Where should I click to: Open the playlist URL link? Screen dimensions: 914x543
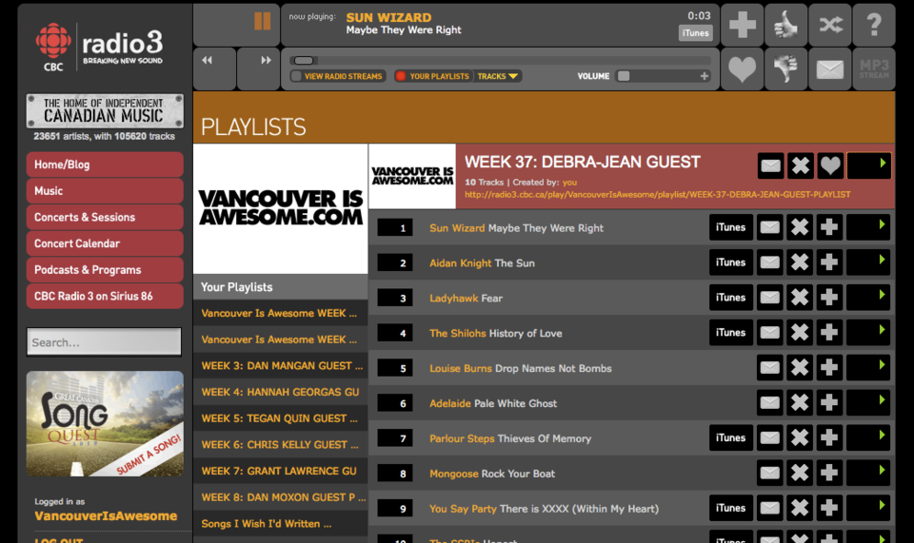tap(657, 194)
